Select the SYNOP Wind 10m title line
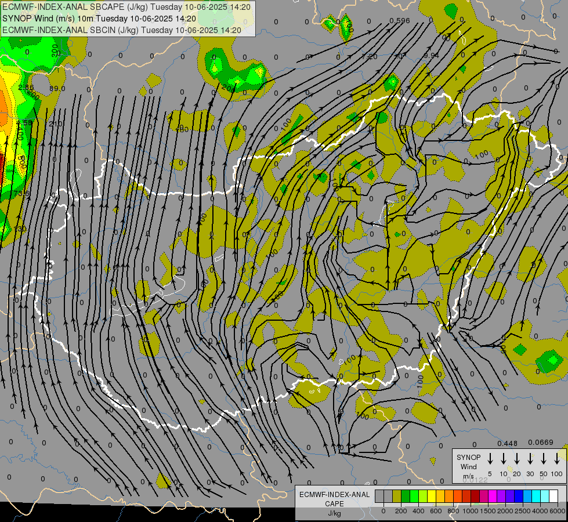 (x=99, y=19)
